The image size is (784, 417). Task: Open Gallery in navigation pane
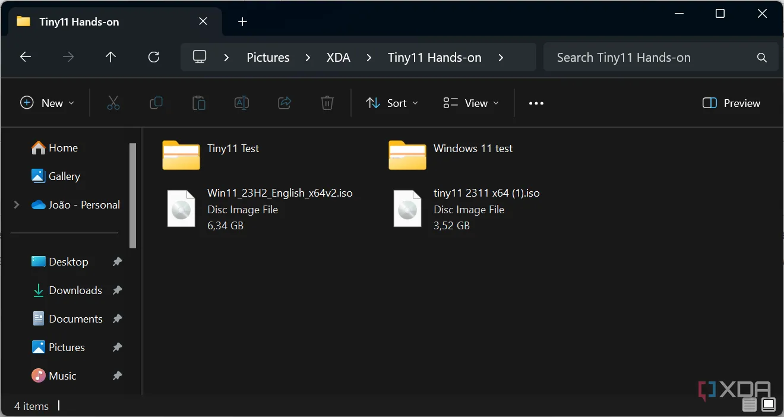click(56, 176)
